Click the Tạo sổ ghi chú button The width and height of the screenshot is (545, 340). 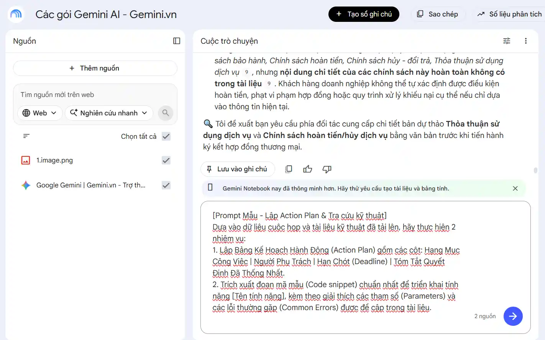tap(364, 14)
